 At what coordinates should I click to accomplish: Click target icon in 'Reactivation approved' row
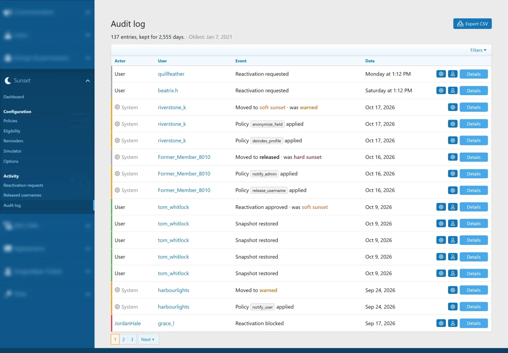(x=441, y=207)
